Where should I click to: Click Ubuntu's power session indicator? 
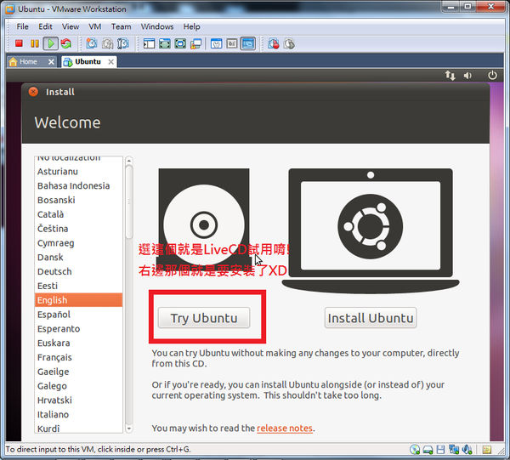click(492, 76)
